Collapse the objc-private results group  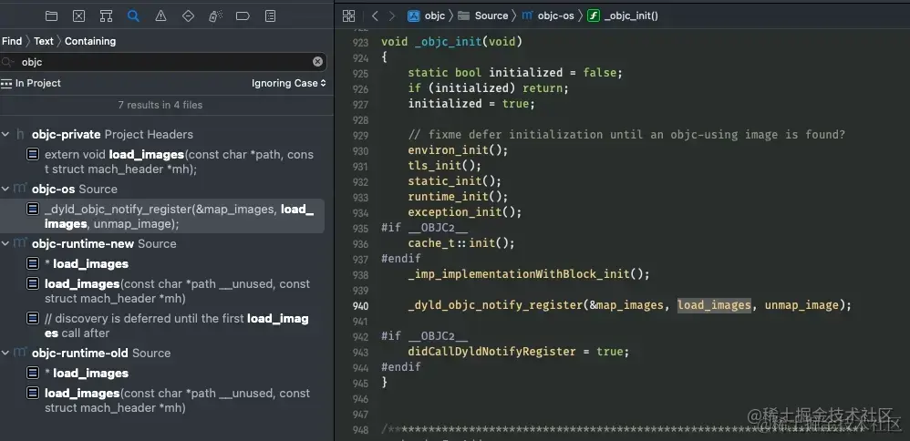click(5, 135)
